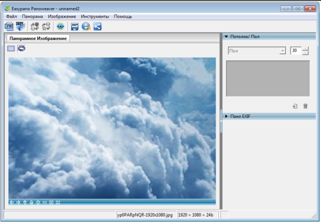321x223 pixels.
Task: Pan the panorama left with arrow icon
Action: click(12, 202)
